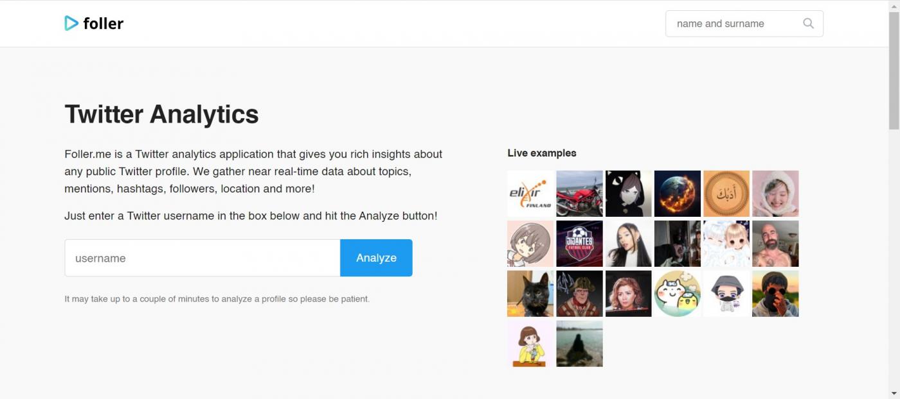Hit the Analyze button
This screenshot has height=399, width=900.
click(376, 258)
